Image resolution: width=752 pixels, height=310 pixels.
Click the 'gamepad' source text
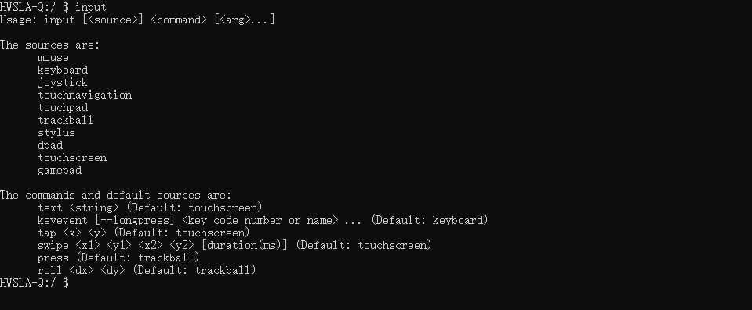pos(60,171)
